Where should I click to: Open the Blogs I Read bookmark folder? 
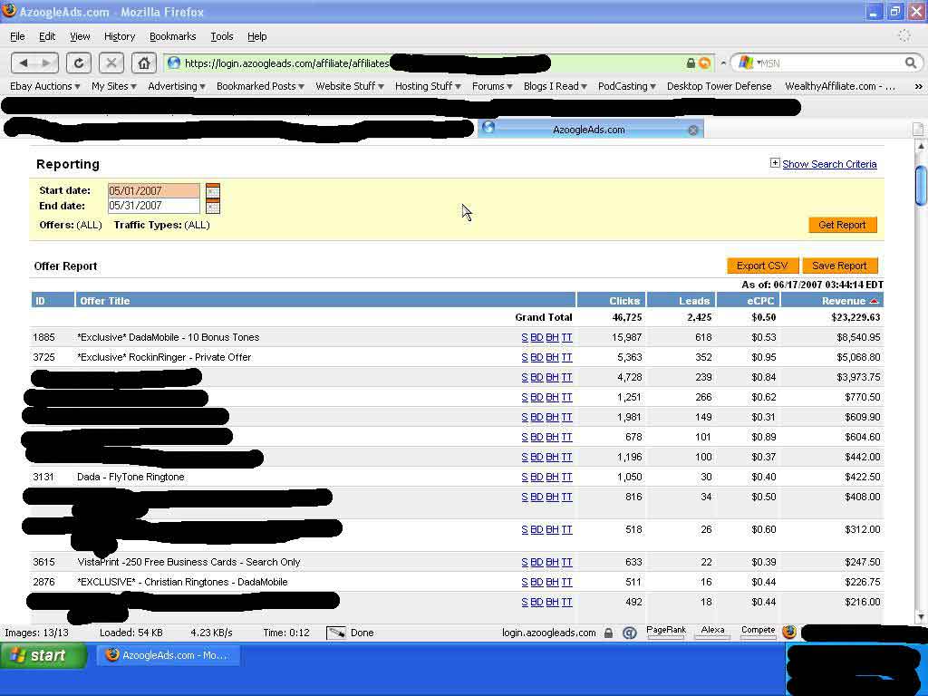click(556, 86)
